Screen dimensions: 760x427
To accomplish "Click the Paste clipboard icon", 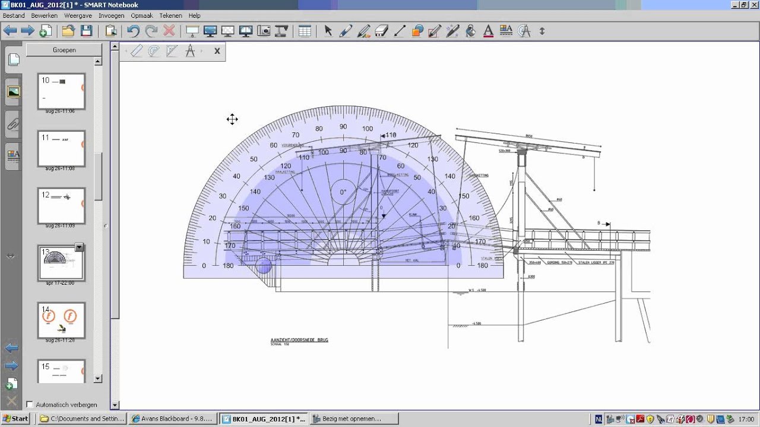I will [111, 31].
